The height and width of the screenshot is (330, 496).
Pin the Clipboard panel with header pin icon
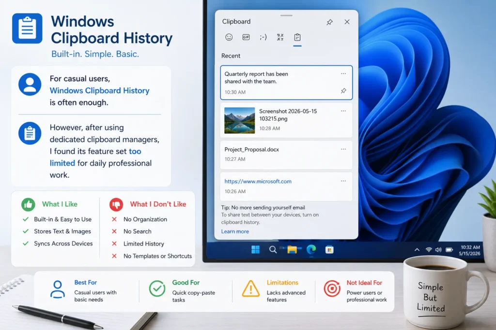point(329,22)
